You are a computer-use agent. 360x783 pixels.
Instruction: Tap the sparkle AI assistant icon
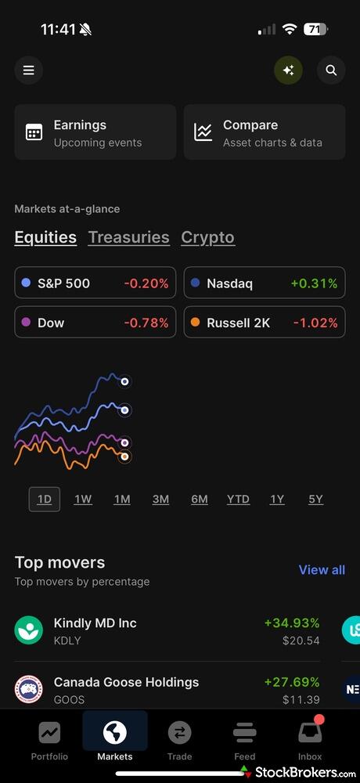(288, 70)
